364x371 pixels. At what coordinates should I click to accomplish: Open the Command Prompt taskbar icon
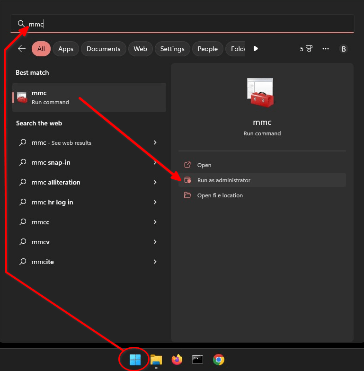(197, 360)
